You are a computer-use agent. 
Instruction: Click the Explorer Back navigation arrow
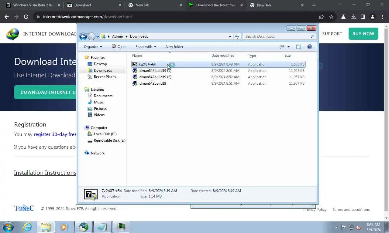click(83, 36)
